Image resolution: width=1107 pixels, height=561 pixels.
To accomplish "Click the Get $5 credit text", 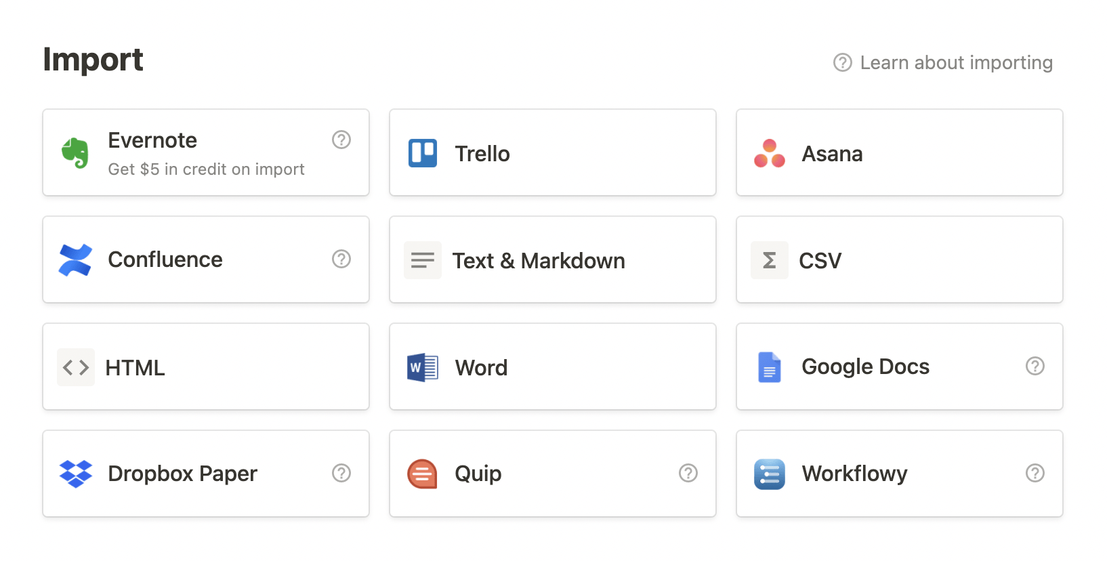I will [207, 169].
